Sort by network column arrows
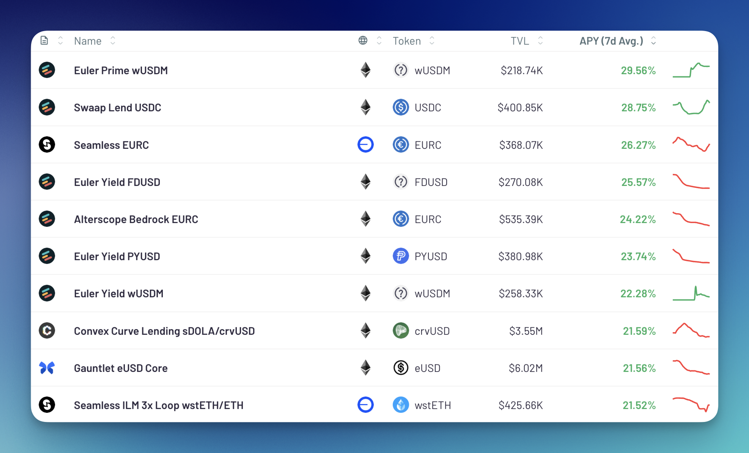Image resolution: width=749 pixels, height=453 pixels. tap(379, 41)
